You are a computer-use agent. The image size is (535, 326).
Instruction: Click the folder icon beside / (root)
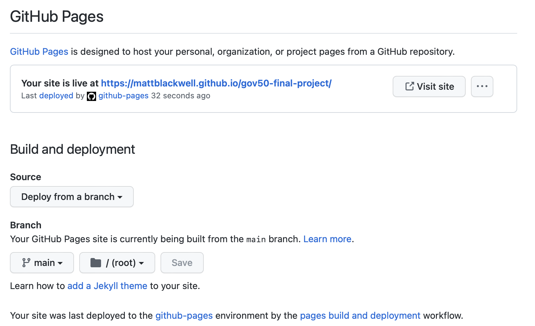(x=96, y=263)
